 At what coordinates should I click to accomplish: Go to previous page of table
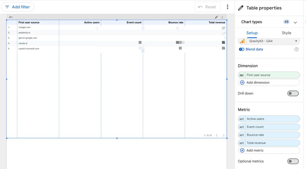click(217, 135)
